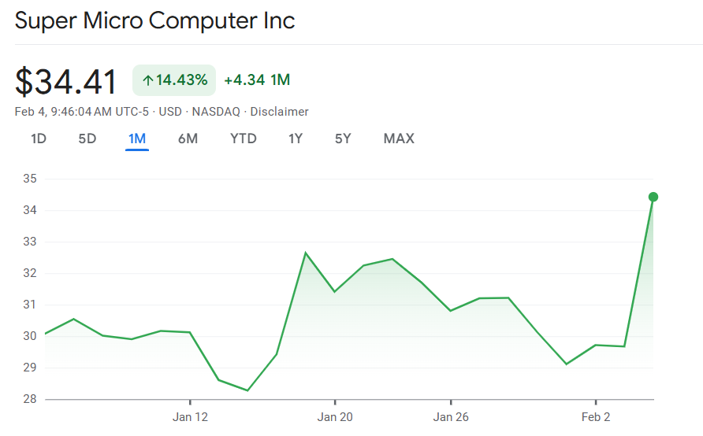The image size is (703, 436).
Task: Click the Jan 26 date label
Action: click(x=451, y=417)
